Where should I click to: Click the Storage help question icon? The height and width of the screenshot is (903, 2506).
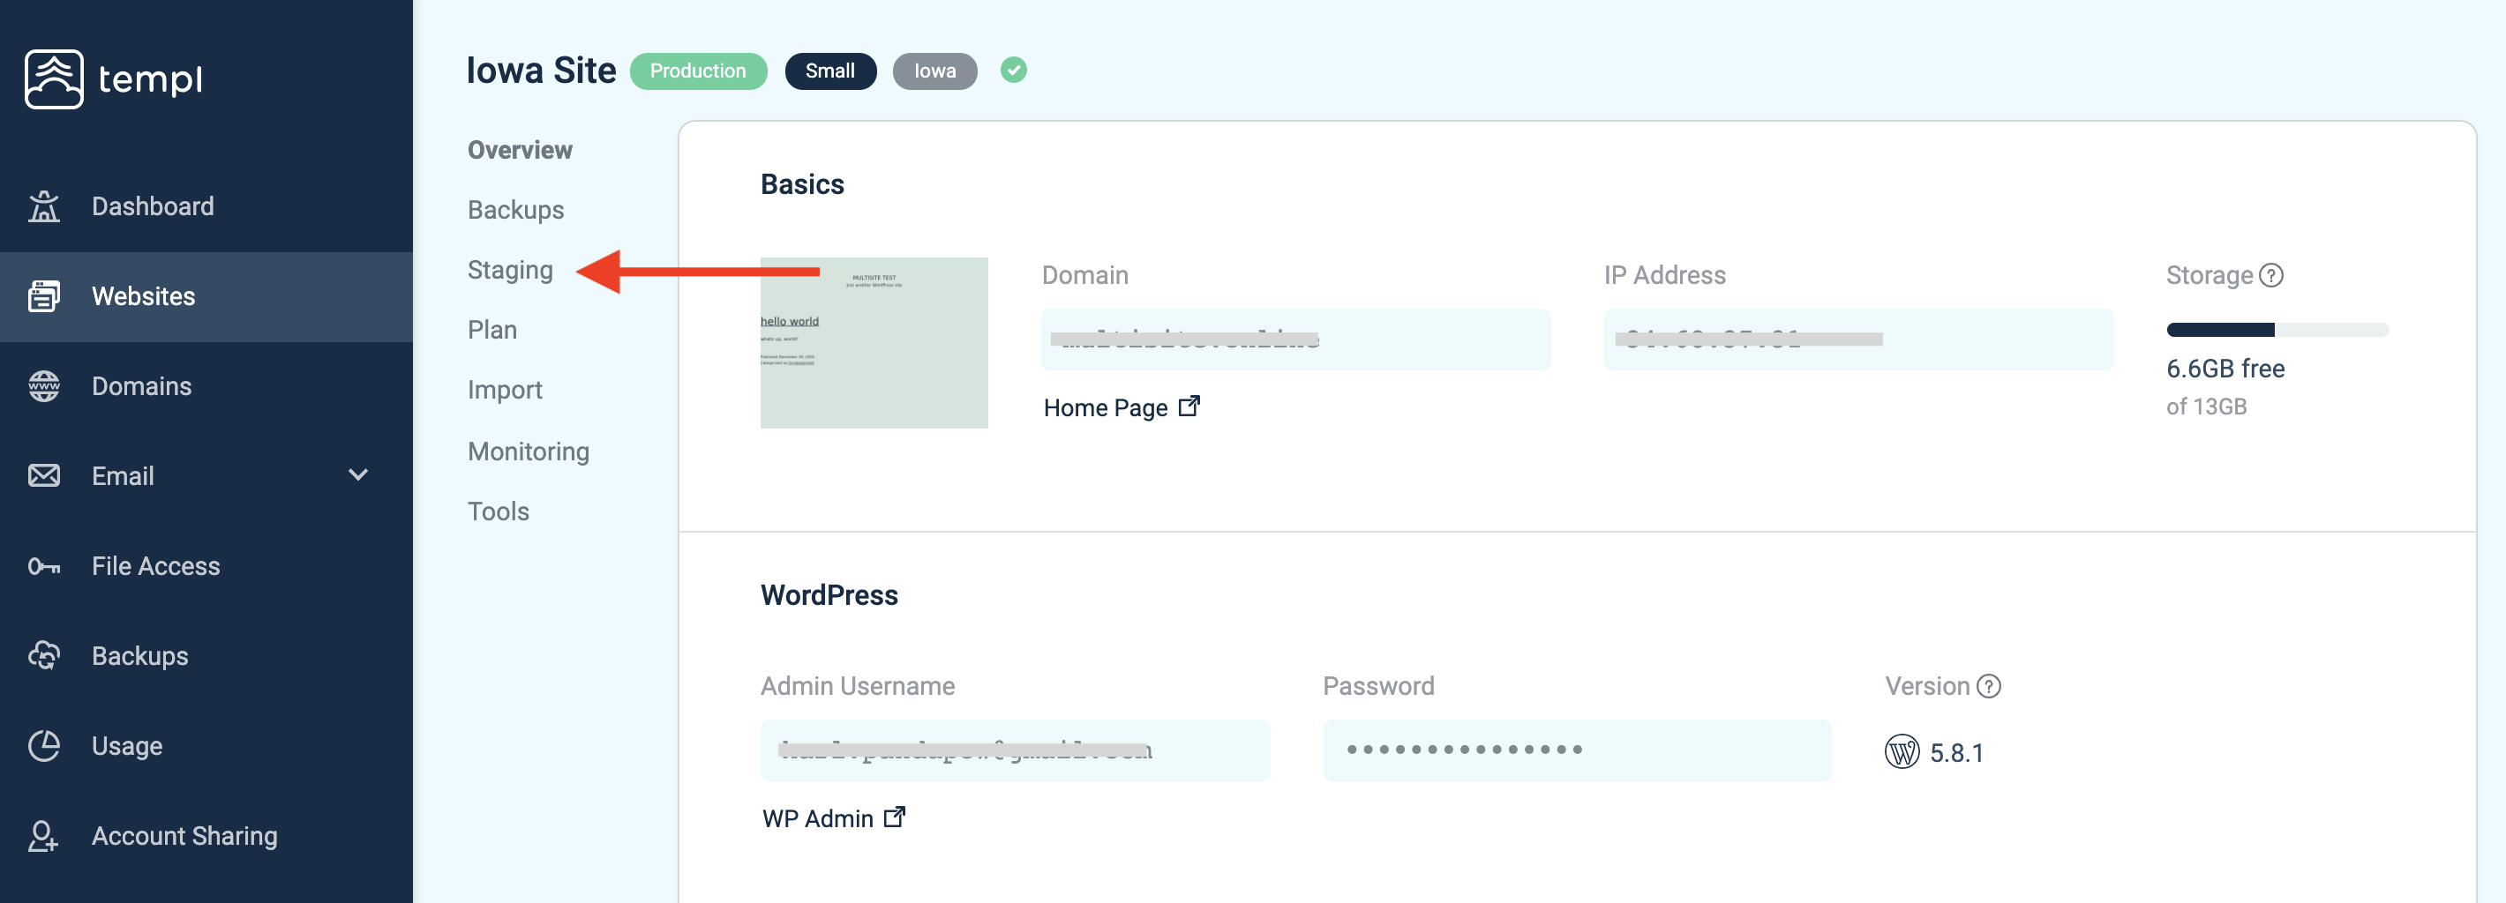coord(2270,275)
